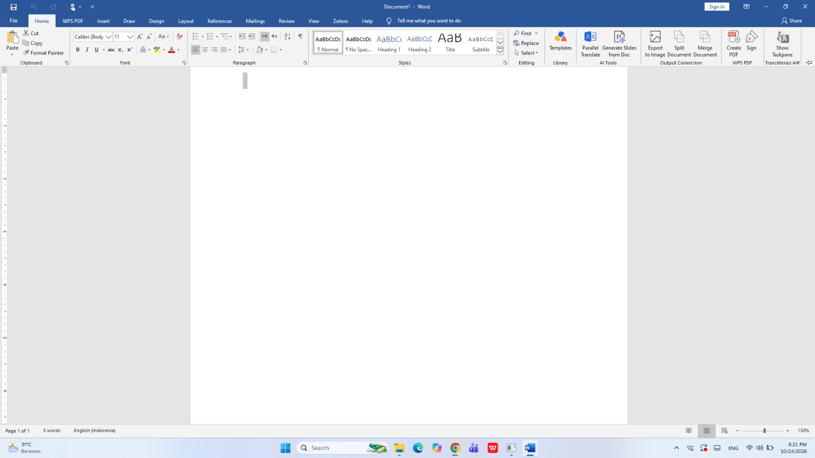Viewport: 815px width, 458px height.
Task: Click Export to Image
Action: pos(655,44)
